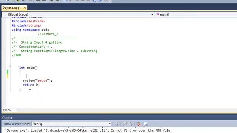237x133 pixels.
Task: Click the 'Show output from:' label
Action: pyautogui.click(x=17, y=124)
